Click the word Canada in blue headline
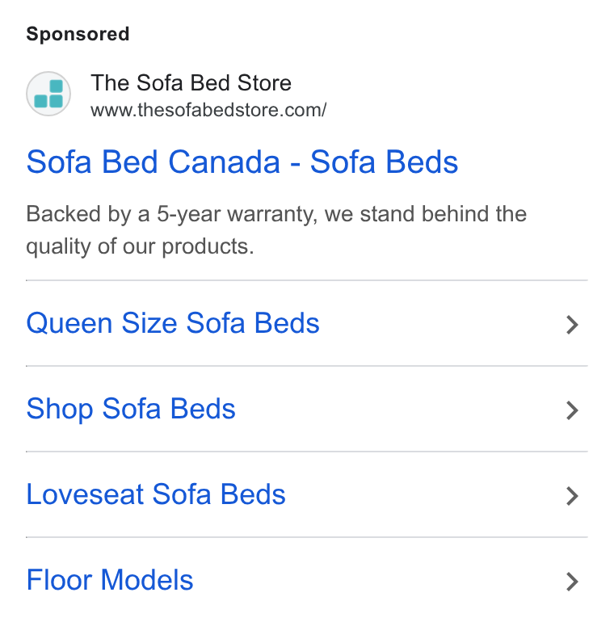This screenshot has width=614, height=622. pos(224,162)
